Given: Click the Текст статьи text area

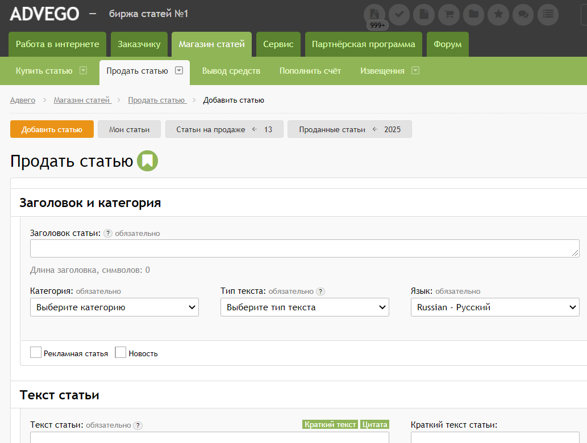Looking at the screenshot, I should click(210, 437).
